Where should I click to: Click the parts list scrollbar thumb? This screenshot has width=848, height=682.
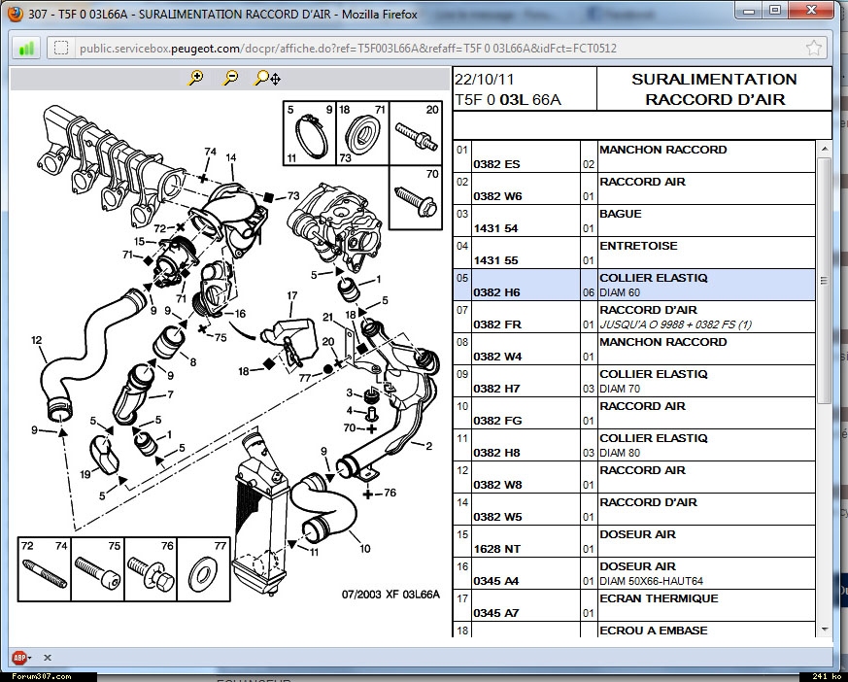click(x=825, y=280)
